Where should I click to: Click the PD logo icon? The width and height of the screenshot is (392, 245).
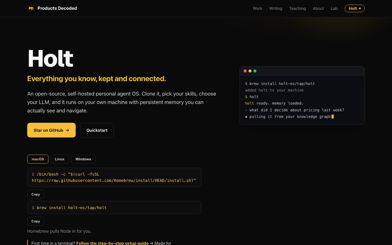coord(31,8)
